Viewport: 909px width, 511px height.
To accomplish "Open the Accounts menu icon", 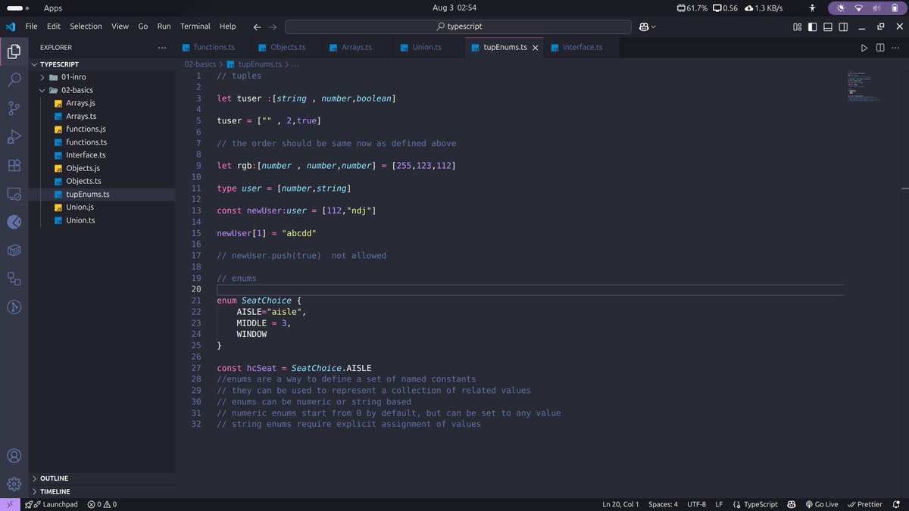I will coord(14,456).
